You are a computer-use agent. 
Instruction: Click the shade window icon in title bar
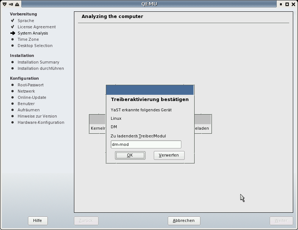(17, 4)
